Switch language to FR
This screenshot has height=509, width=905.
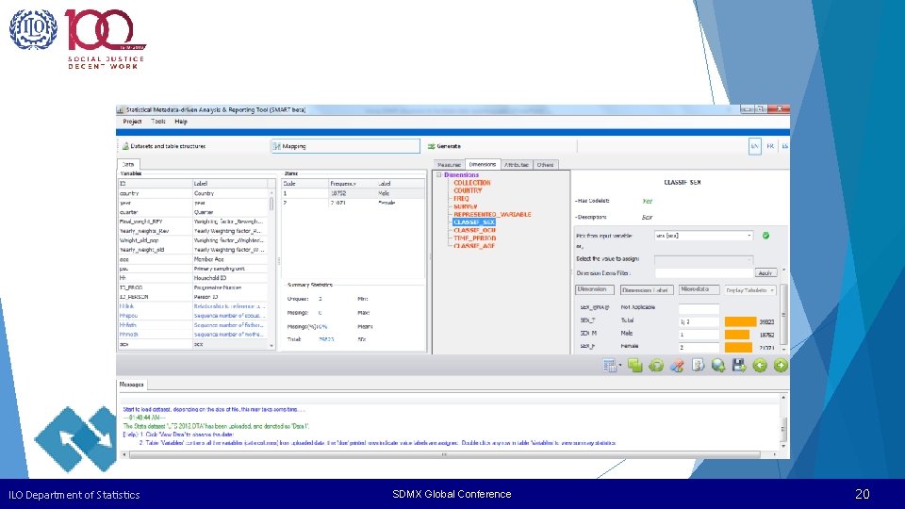[x=770, y=147]
